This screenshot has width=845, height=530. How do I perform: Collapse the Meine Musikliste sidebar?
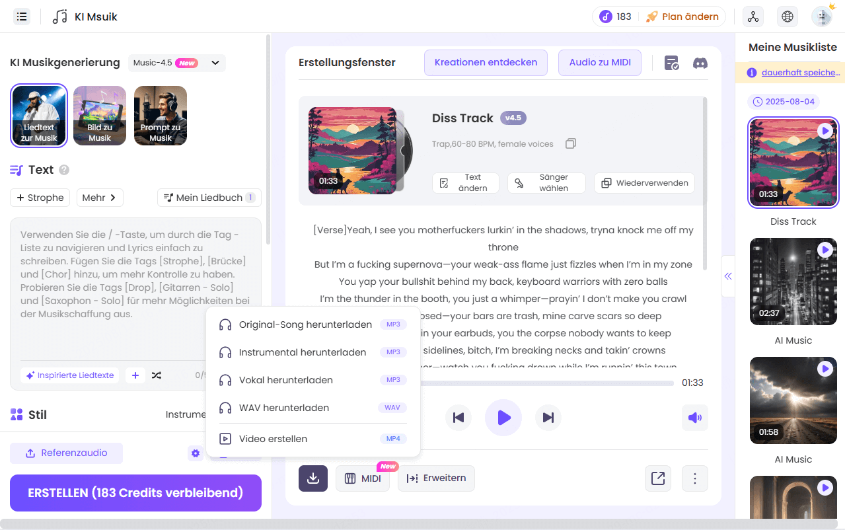727,277
